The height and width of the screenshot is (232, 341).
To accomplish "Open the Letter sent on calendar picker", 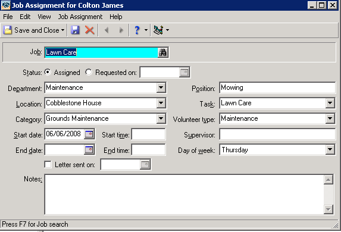I will [145, 164].
